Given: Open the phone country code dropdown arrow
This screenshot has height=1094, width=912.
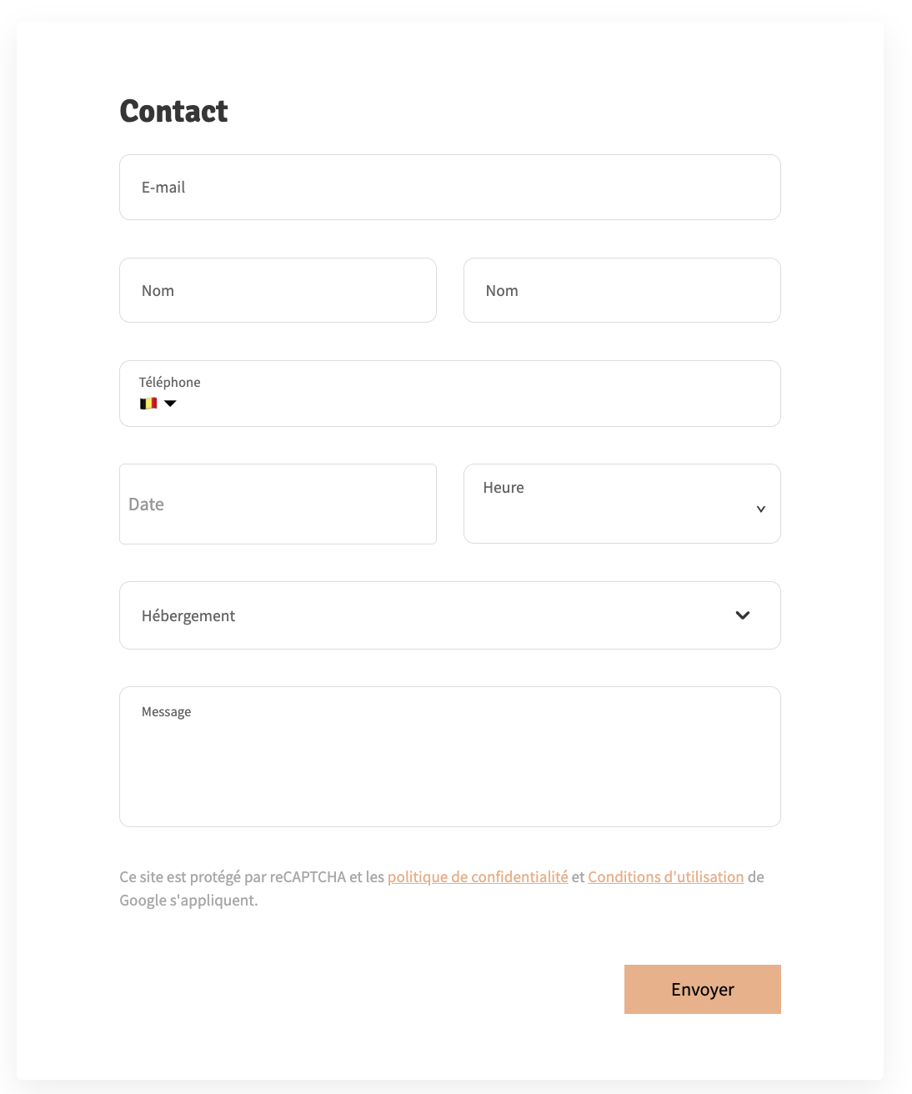Looking at the screenshot, I should pyautogui.click(x=170, y=403).
